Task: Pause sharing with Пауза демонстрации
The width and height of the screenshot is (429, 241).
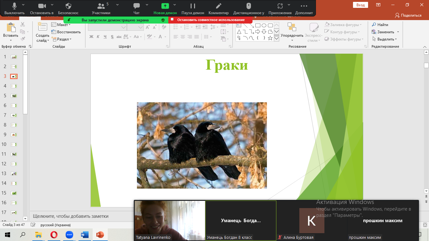Action: click(193, 8)
